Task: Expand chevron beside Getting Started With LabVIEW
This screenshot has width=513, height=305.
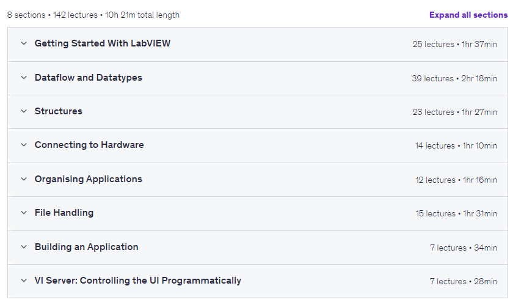Action: click(24, 43)
